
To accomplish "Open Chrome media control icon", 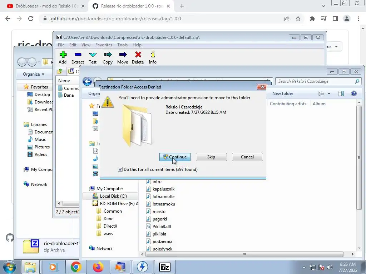I will [323, 19].
